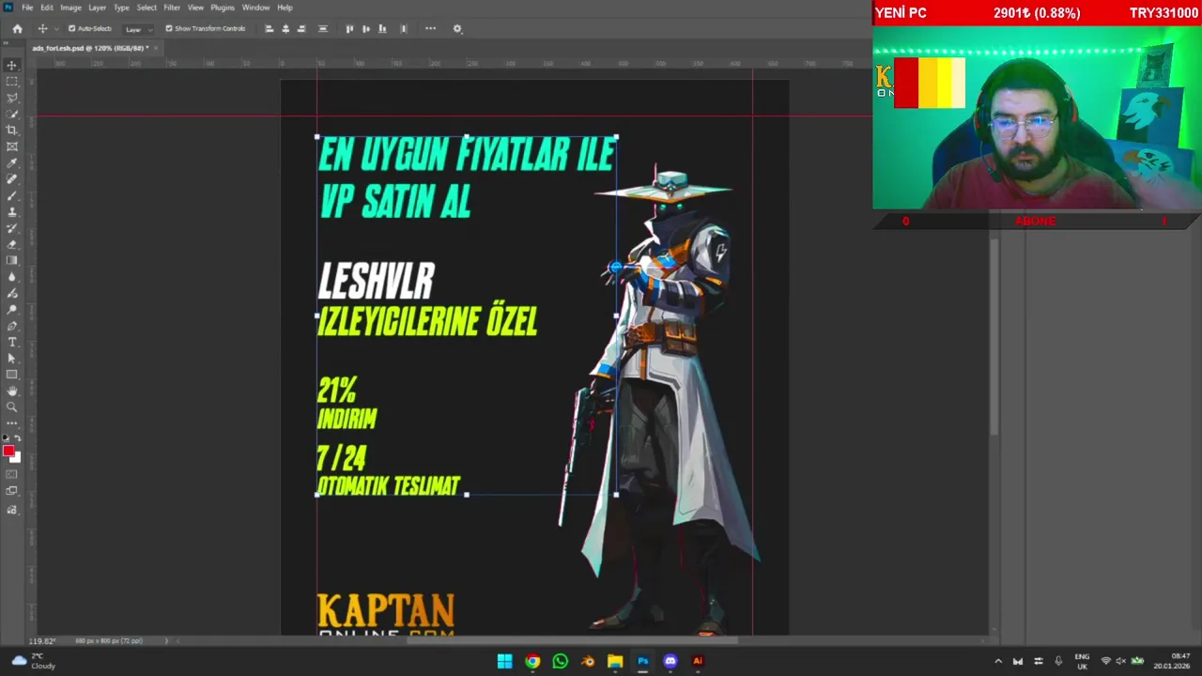1202x676 pixels.
Task: Select the Blur tool
Action: [x=12, y=277]
